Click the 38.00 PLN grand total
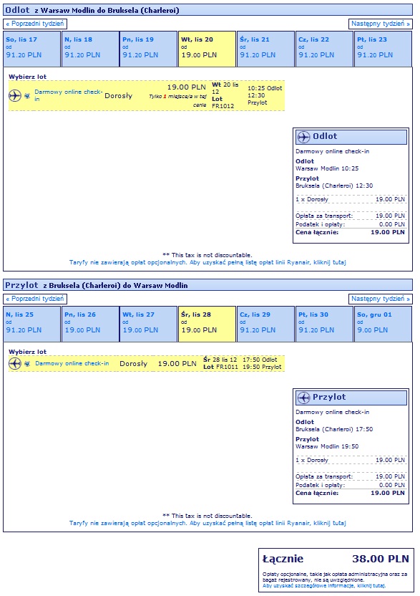The image size is (420, 596). pos(381,559)
